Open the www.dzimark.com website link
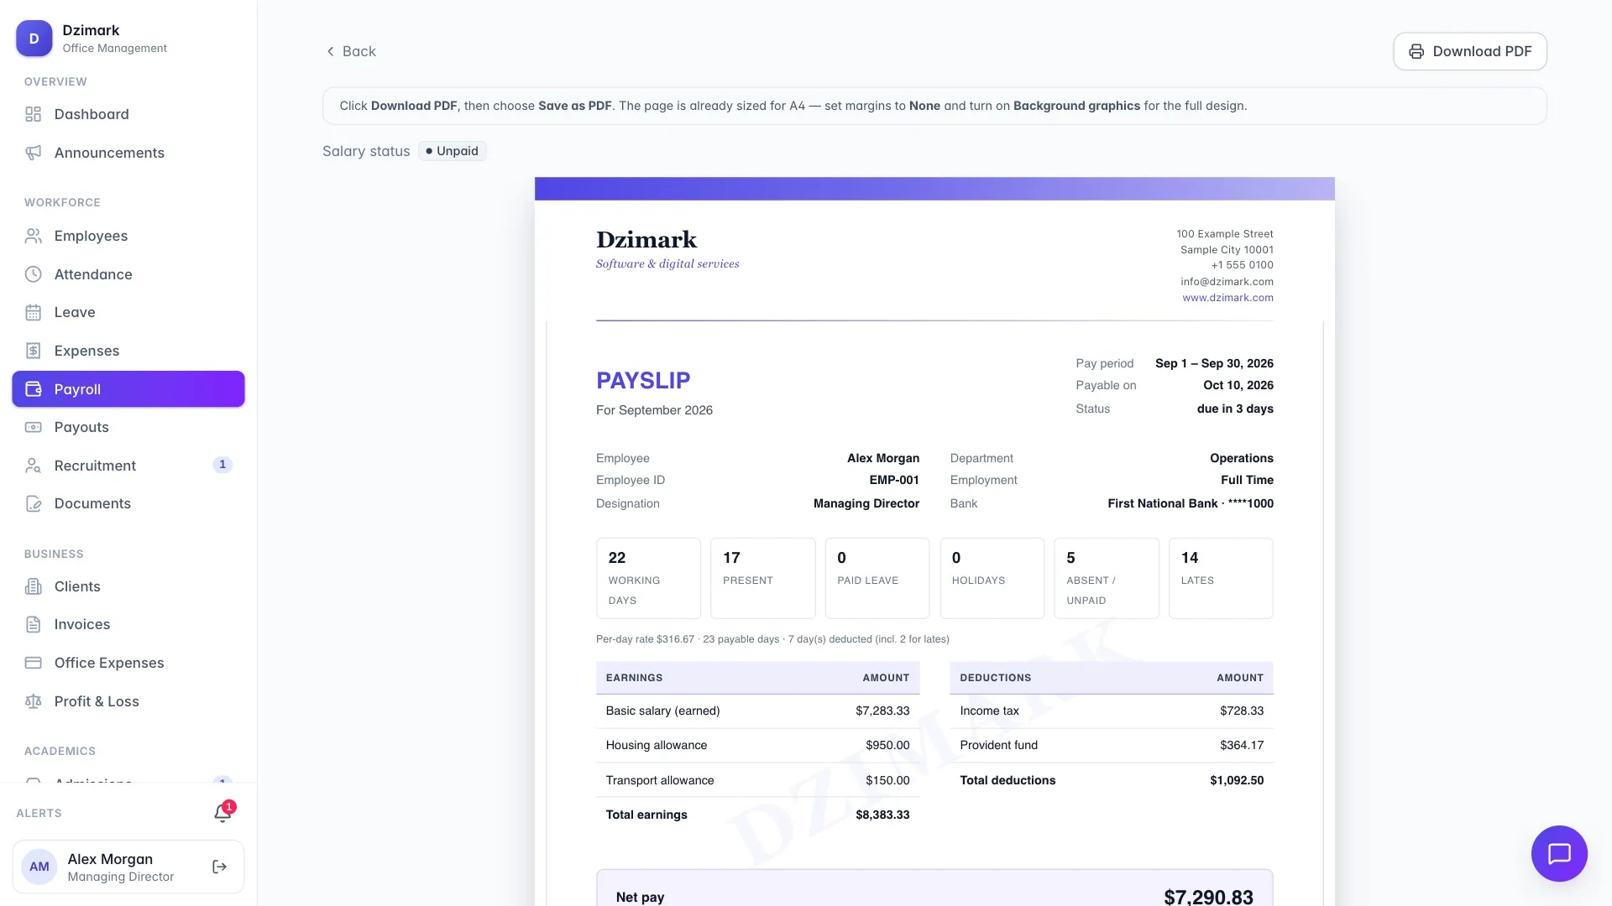 [1227, 298]
